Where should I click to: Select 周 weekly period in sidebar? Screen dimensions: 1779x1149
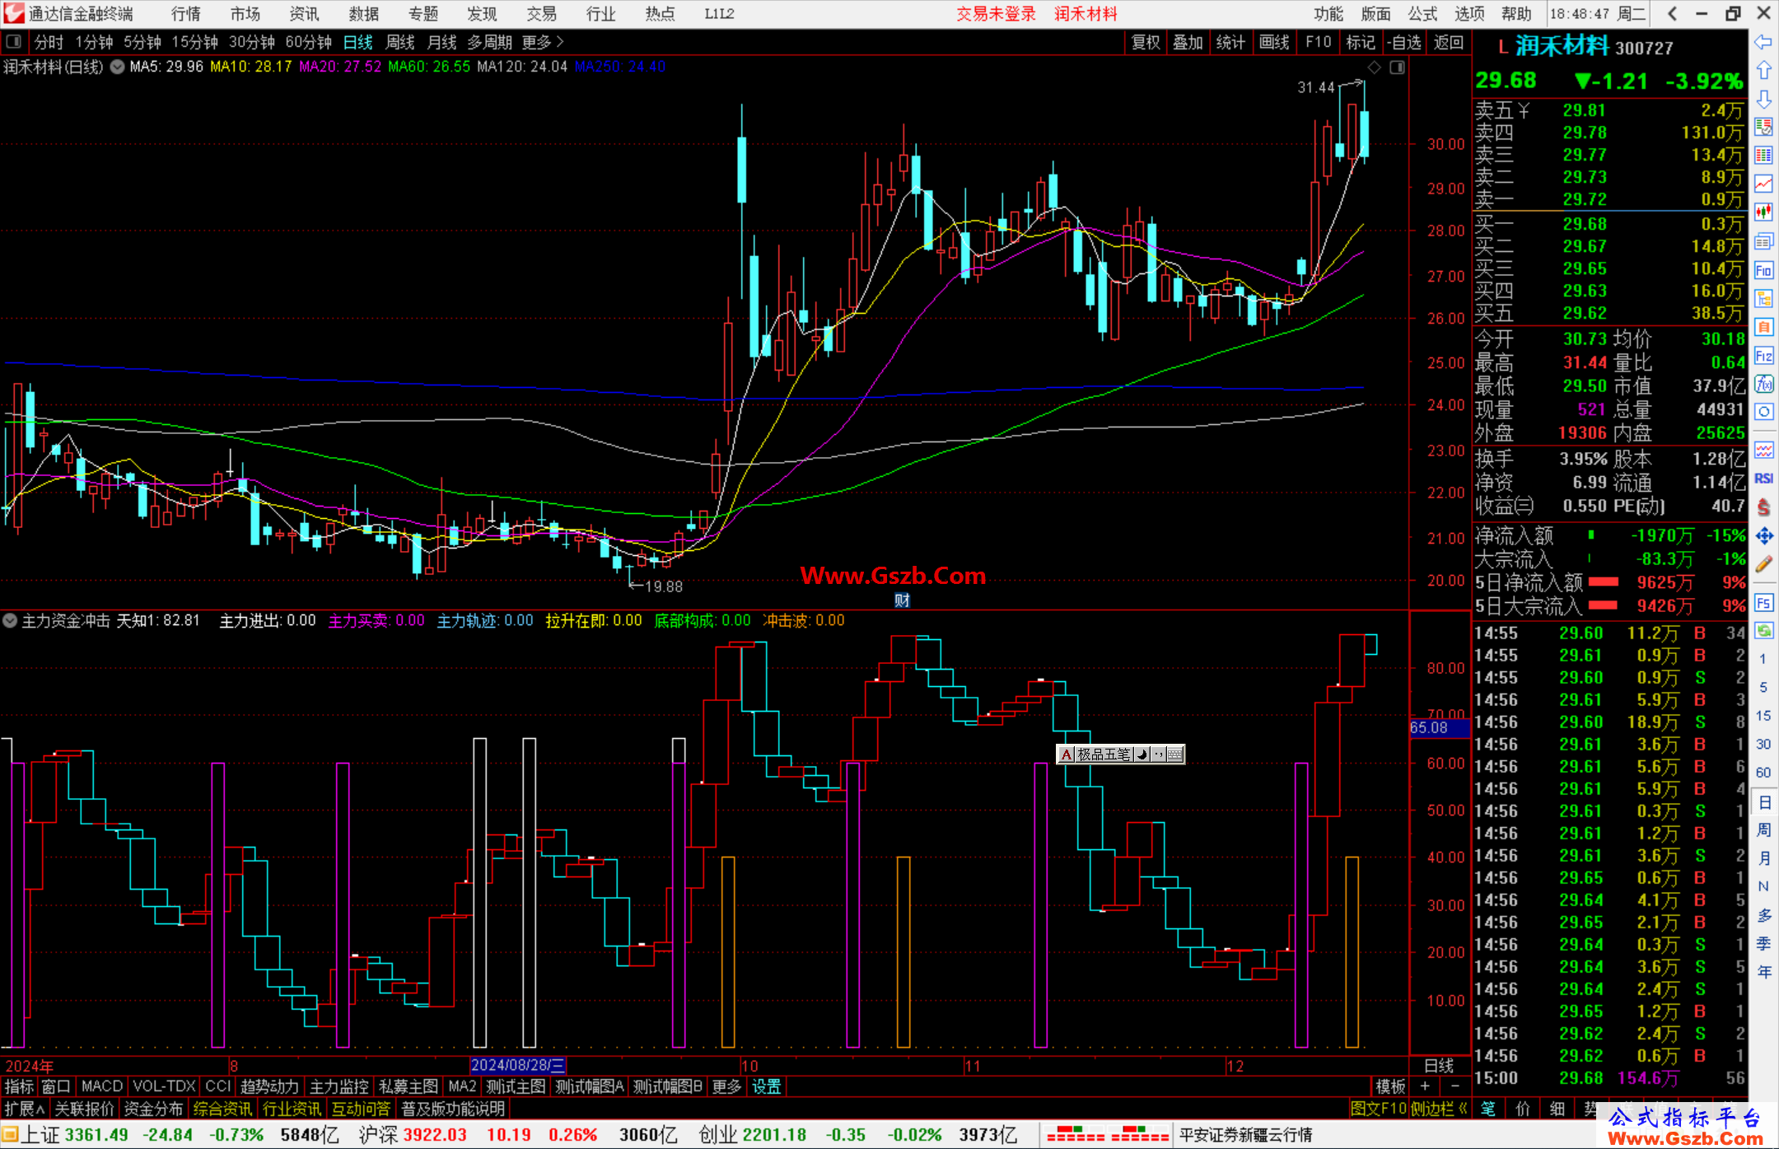[x=1763, y=829]
